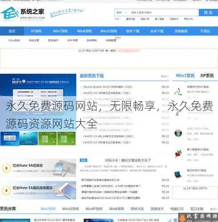The height and width of the screenshot is (222, 218).
Task: Click hot search keyword 雨林木风 under search box
Action: pyautogui.click(x=188, y=19)
